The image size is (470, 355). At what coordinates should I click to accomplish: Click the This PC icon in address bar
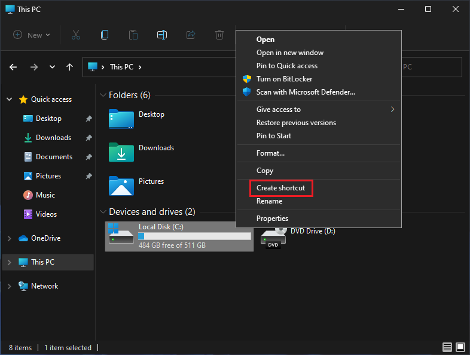pyautogui.click(x=93, y=66)
